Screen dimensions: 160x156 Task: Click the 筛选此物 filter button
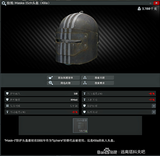63,83
